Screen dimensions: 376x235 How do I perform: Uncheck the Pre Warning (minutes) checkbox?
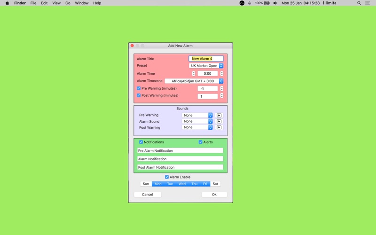coord(139,88)
